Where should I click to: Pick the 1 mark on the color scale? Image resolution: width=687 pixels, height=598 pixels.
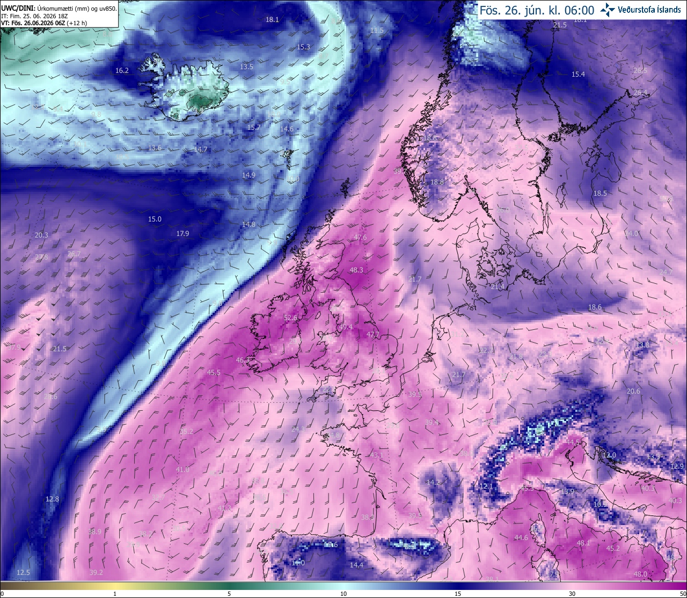(x=115, y=594)
